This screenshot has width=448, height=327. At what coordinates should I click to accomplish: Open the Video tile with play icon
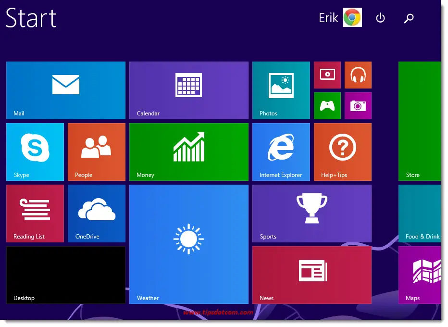(327, 75)
